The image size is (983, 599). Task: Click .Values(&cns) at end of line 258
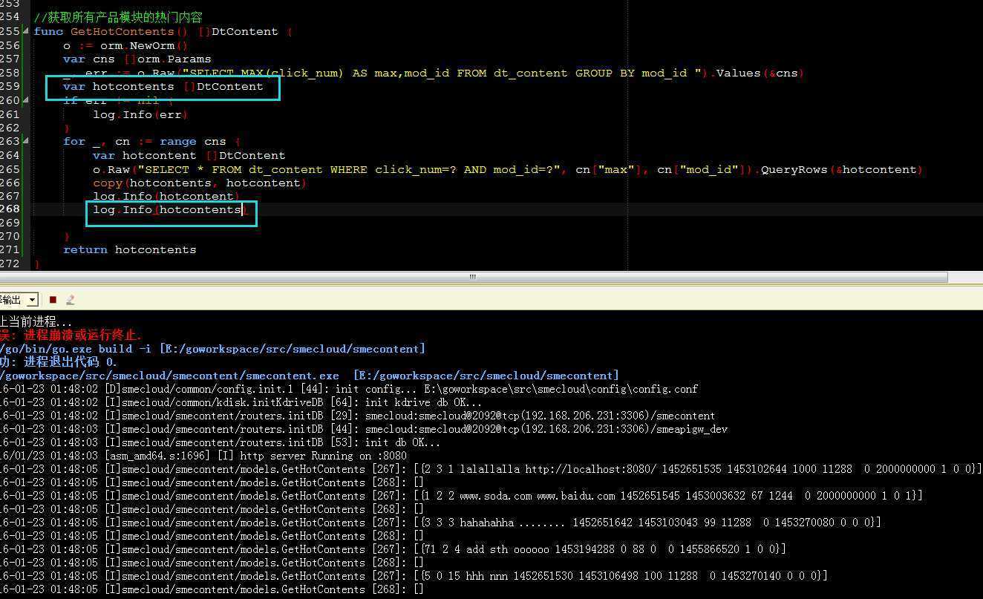tap(756, 73)
